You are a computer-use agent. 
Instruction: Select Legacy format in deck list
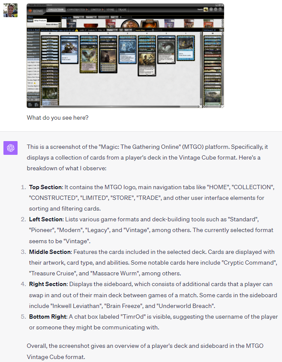point(33,42)
